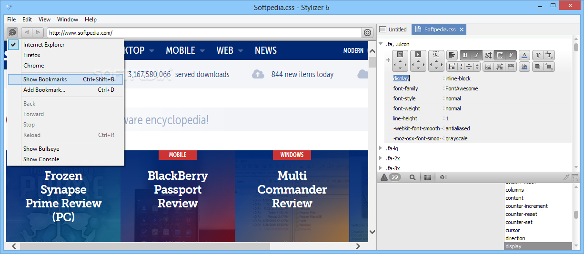The width and height of the screenshot is (584, 254).
Task: Click the vertical size stepper icon
Action: point(477,67)
